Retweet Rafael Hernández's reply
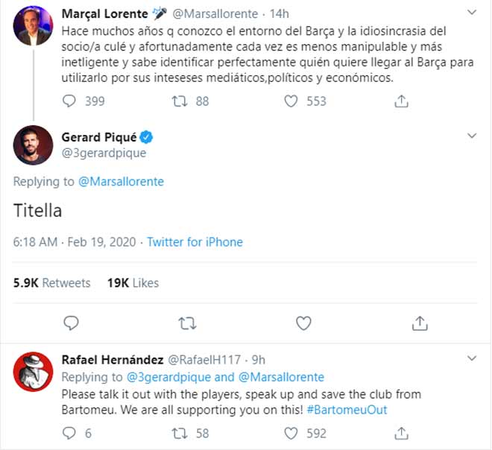The image size is (492, 450). pyautogui.click(x=180, y=433)
